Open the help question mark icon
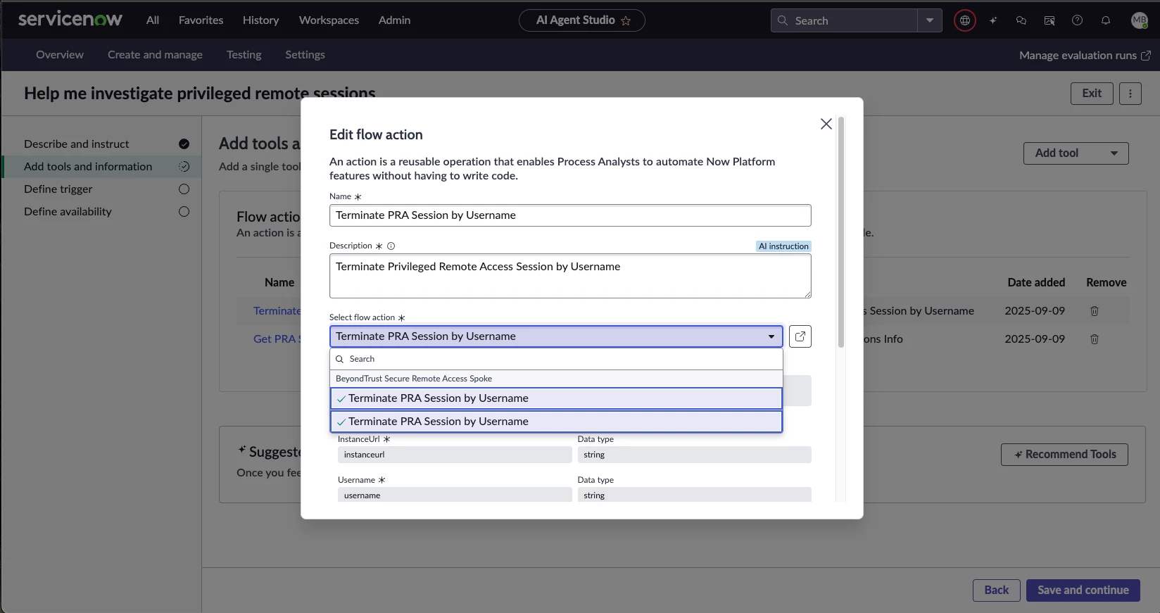This screenshot has width=1160, height=613. point(1077,20)
